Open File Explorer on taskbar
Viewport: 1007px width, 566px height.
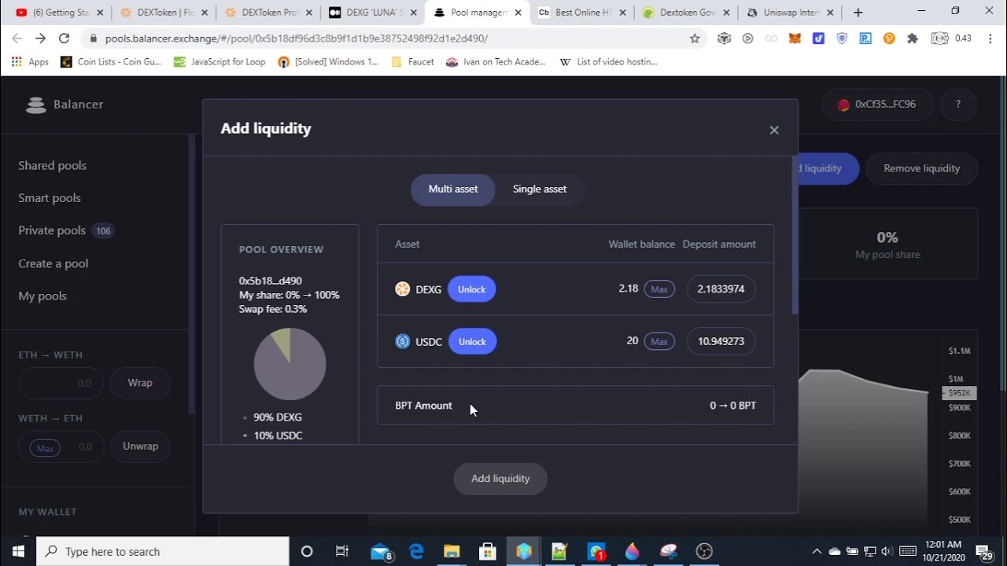(452, 551)
